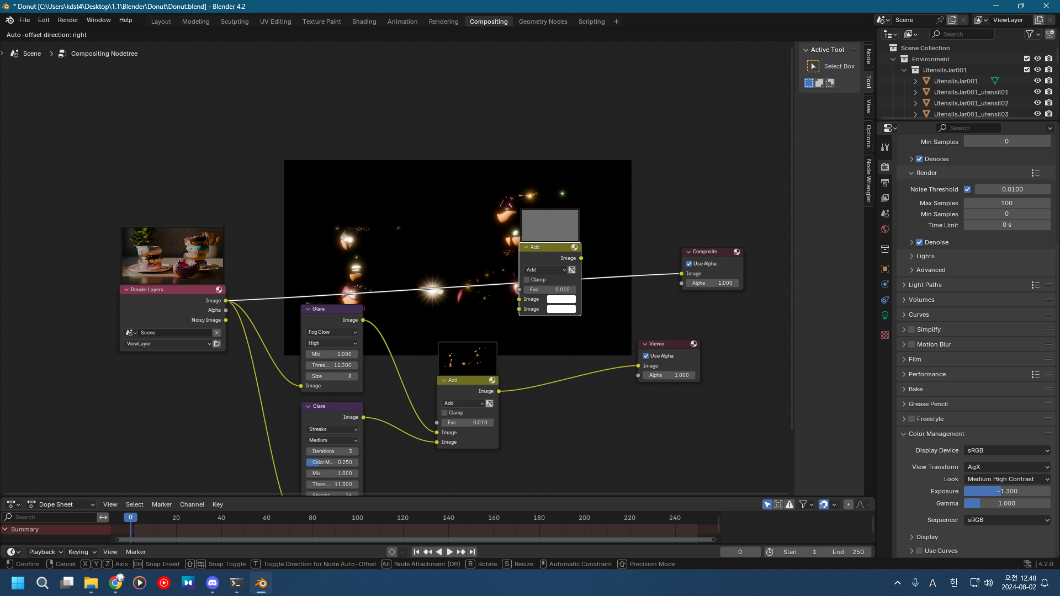Open the Scene properties tab icon
The height and width of the screenshot is (596, 1060).
point(885,213)
